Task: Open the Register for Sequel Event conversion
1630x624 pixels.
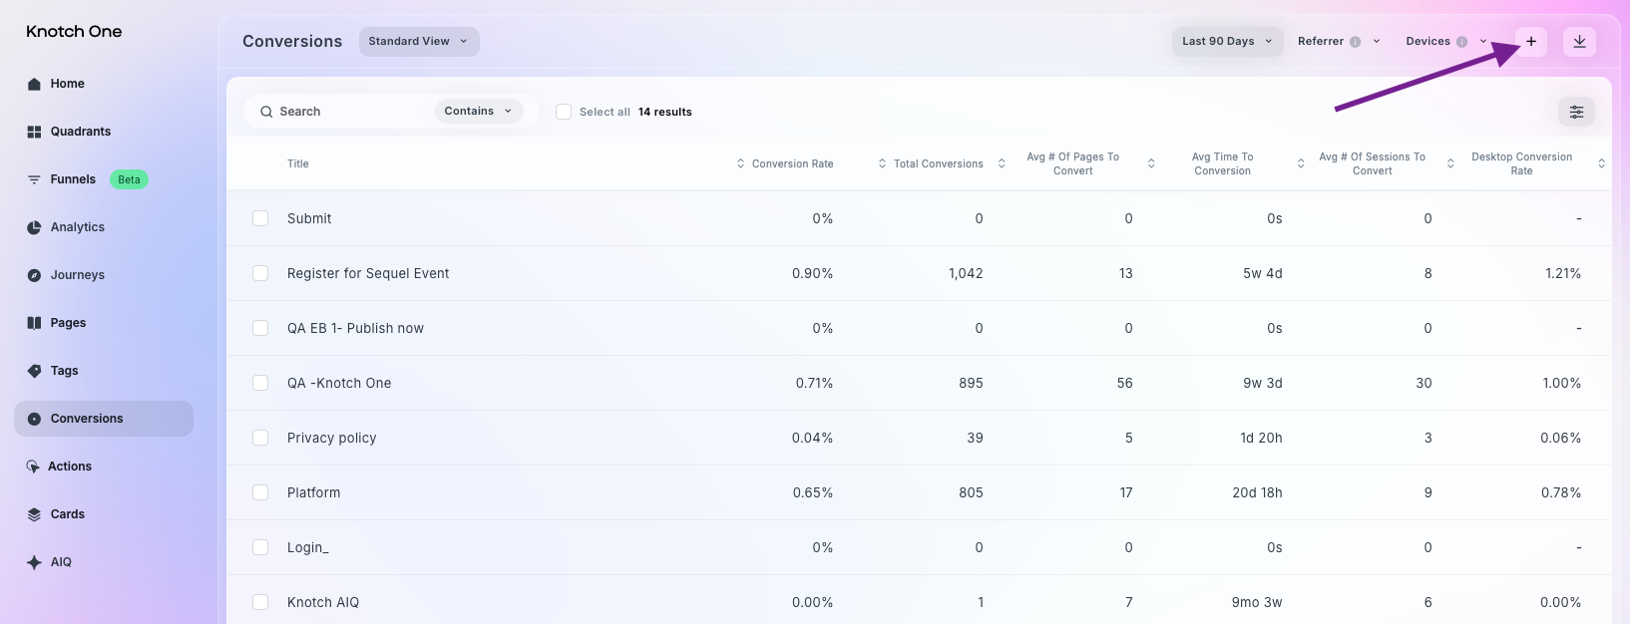Action: (368, 273)
